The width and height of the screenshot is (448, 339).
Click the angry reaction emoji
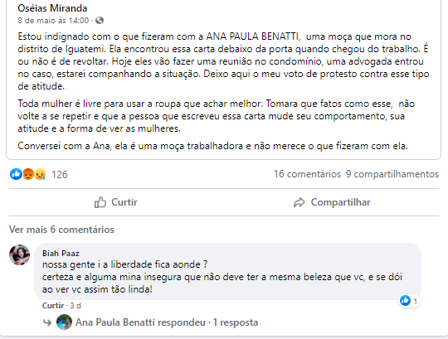tap(28, 174)
